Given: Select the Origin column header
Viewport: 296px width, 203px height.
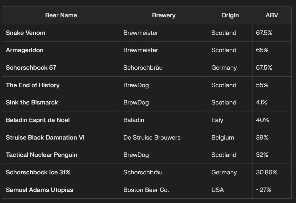Looking at the screenshot, I should pyautogui.click(x=230, y=15).
